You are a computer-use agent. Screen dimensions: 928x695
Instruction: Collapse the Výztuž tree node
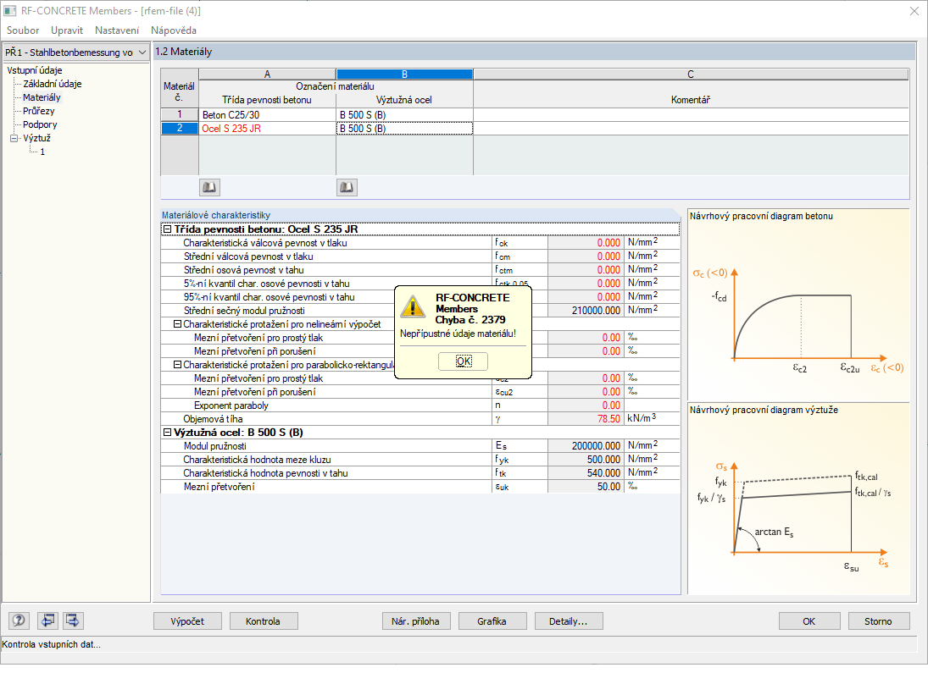[14, 138]
